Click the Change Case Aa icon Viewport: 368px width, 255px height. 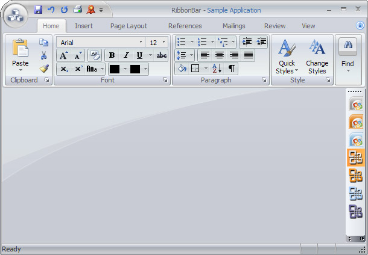[x=92, y=69]
